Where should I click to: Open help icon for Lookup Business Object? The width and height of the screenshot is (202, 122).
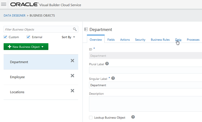click(x=133, y=117)
